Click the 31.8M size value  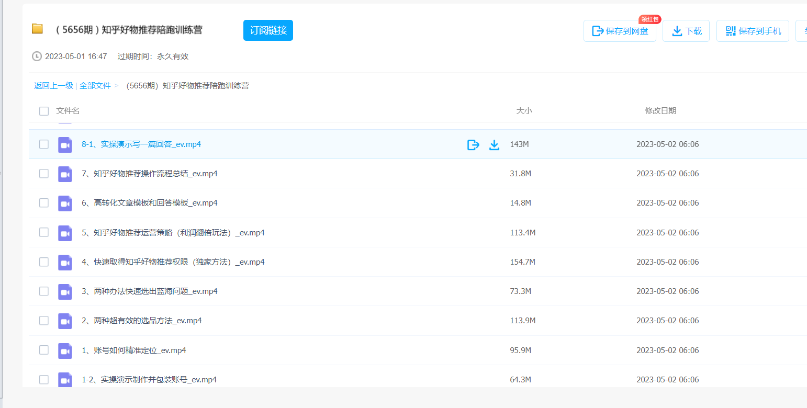(x=521, y=174)
